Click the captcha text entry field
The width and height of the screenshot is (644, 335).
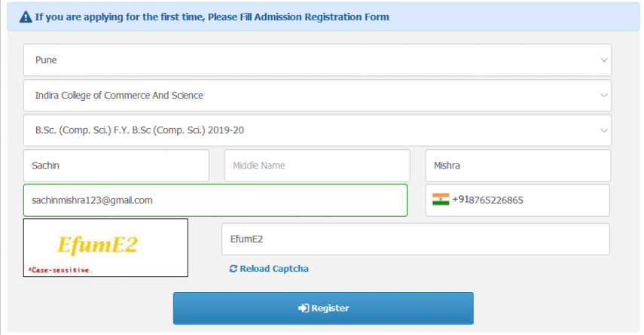416,239
